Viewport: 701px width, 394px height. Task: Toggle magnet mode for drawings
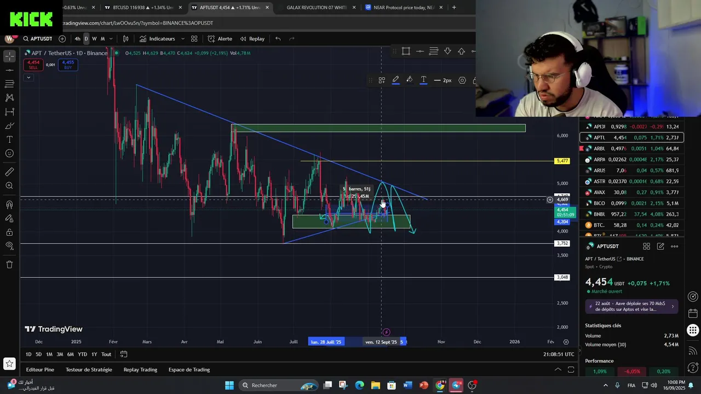(9, 205)
